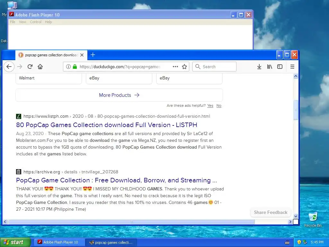
Task: Open the Recycle Bin desktop icon
Action: (313, 219)
